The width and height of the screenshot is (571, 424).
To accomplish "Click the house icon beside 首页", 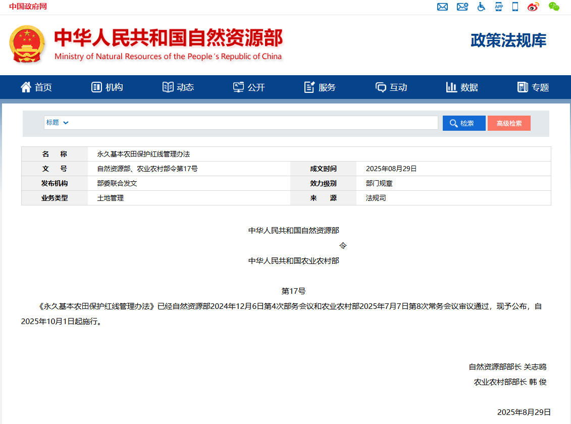I will click(x=26, y=87).
